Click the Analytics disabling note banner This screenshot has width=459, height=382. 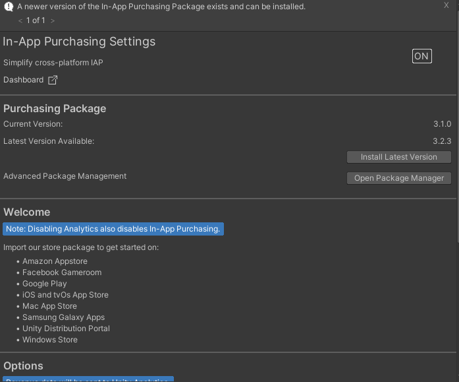click(x=113, y=229)
